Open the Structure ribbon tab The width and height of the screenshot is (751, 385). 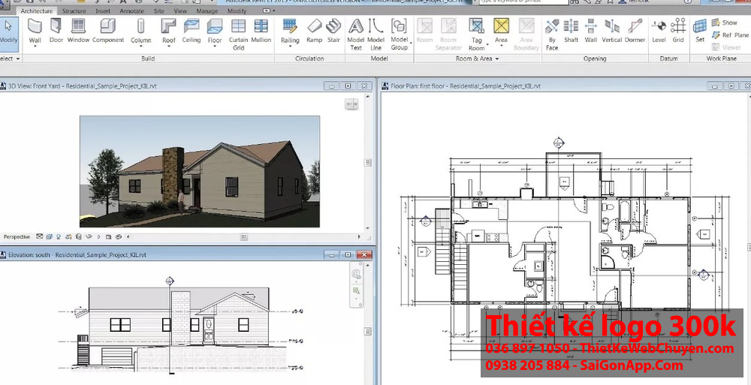pyautogui.click(x=74, y=11)
